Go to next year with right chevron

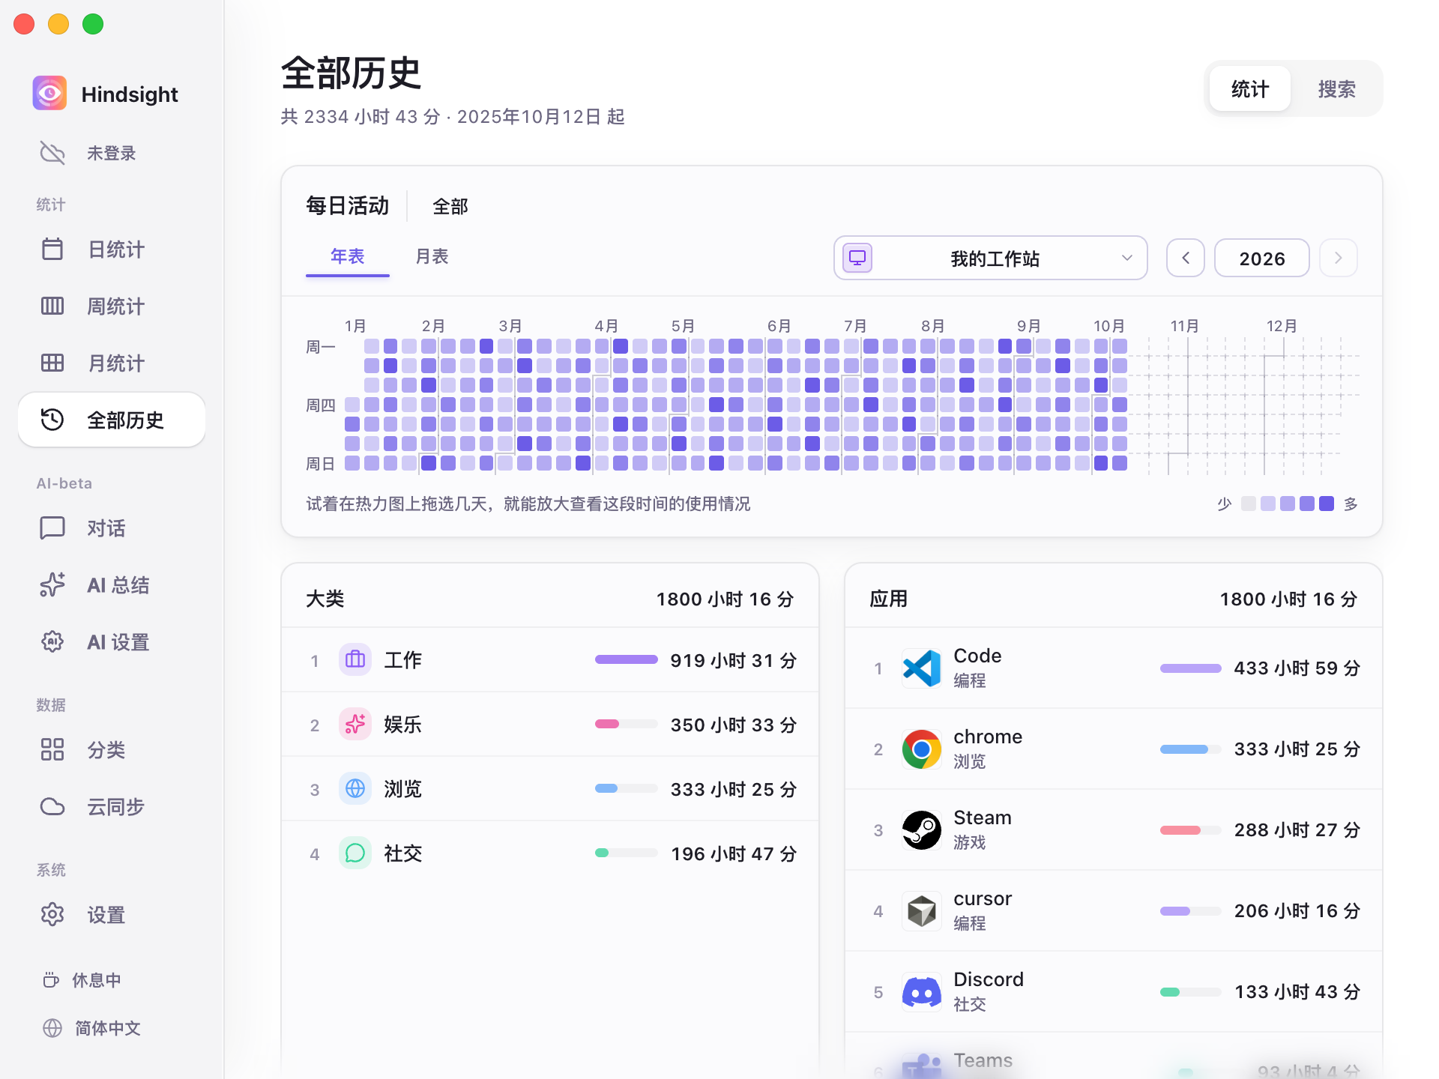(1339, 258)
